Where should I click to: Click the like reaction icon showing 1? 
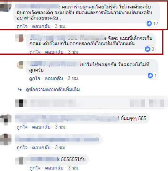coord(150,75)
